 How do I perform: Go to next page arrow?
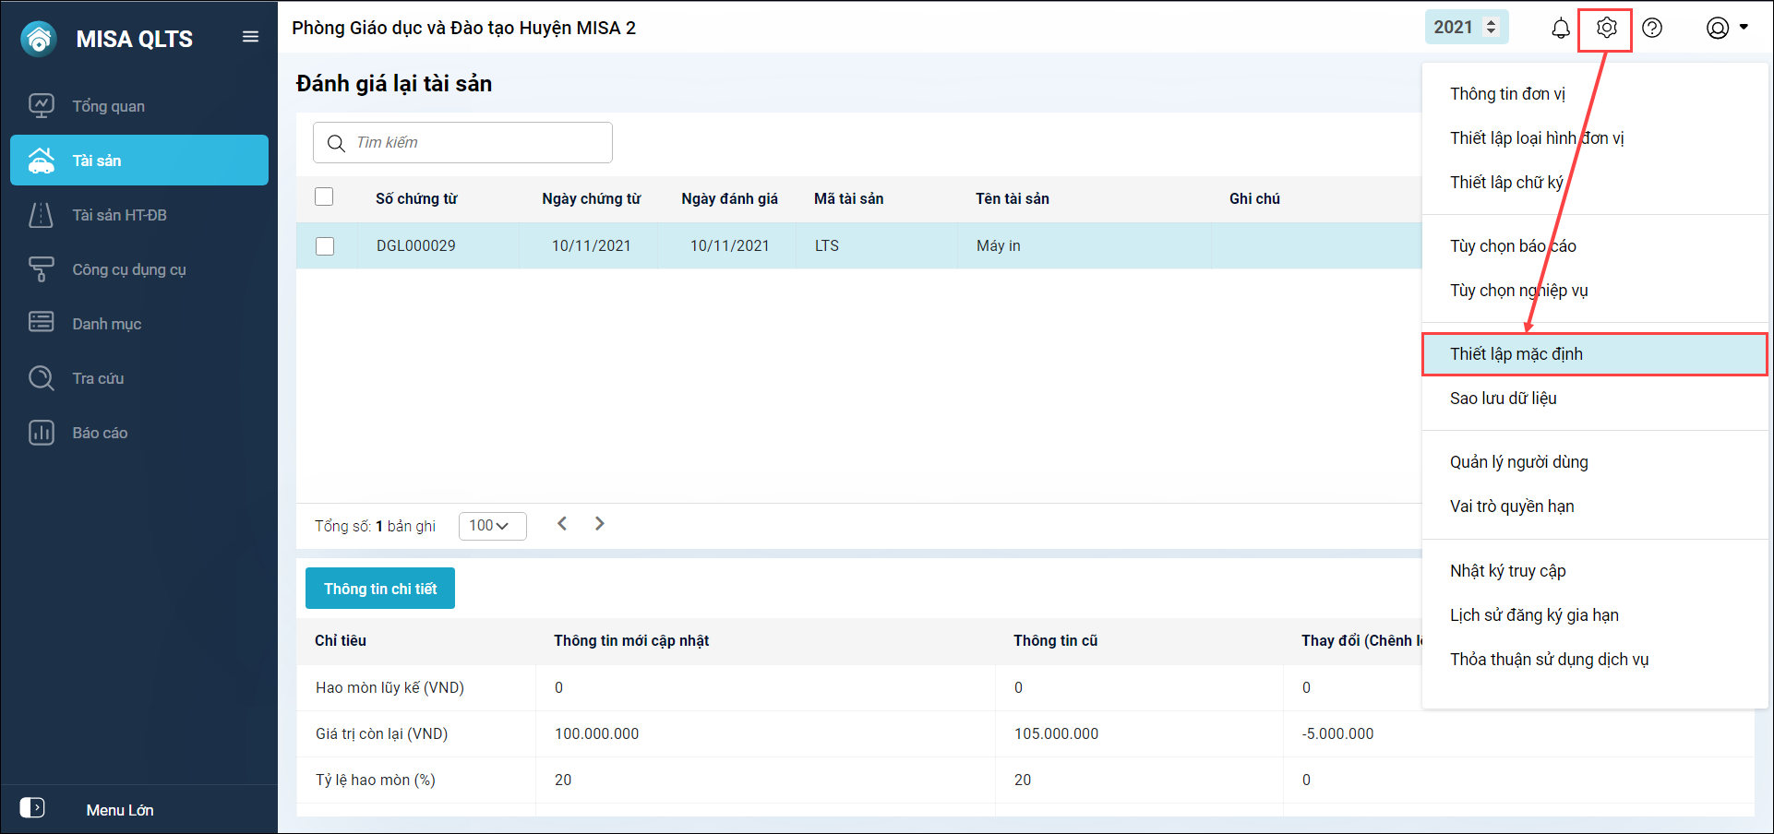tap(600, 524)
